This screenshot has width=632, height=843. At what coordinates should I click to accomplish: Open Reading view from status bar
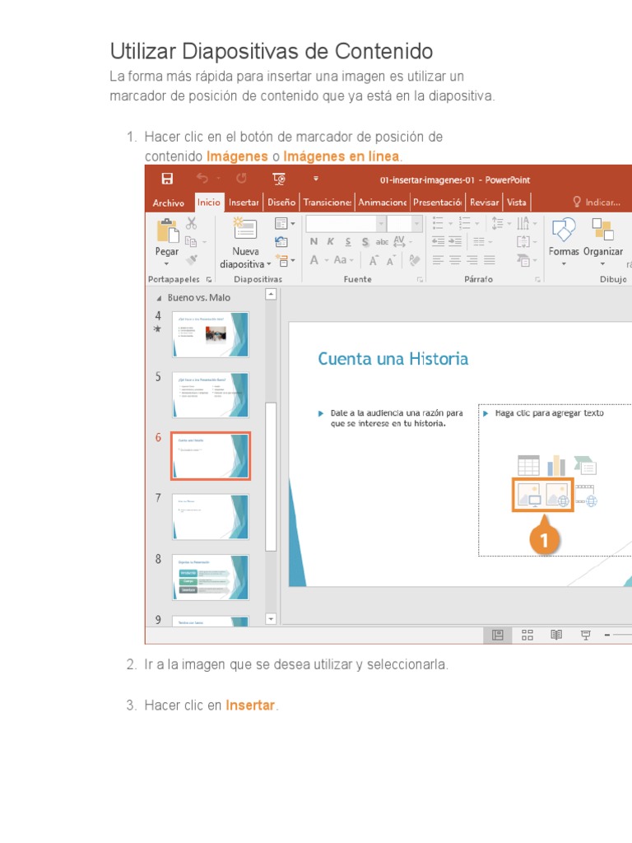coord(556,635)
